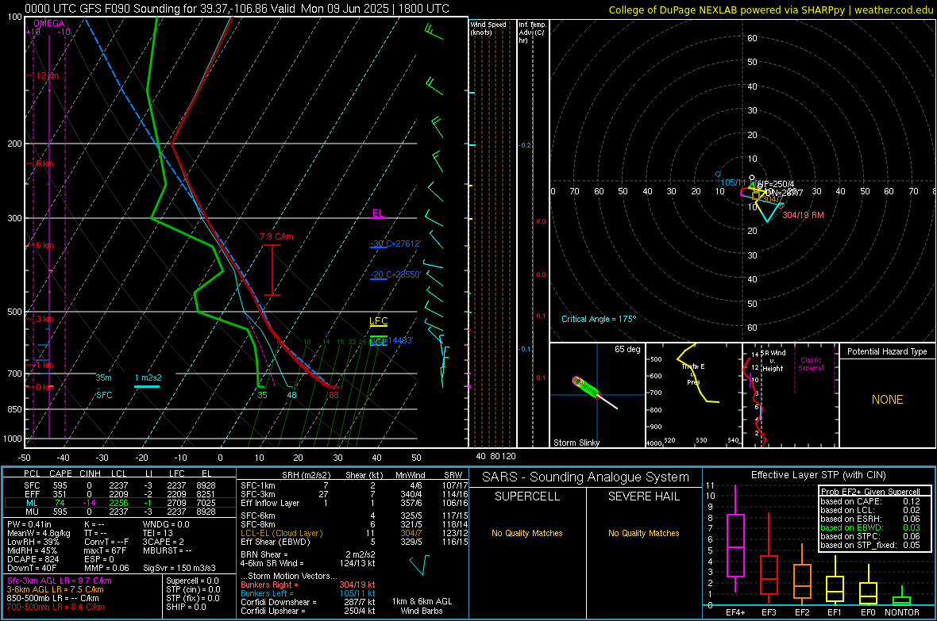Image resolution: width=937 pixels, height=621 pixels.
Task: Click the Inf. Temp. Adv. panel header
Action: point(532,33)
